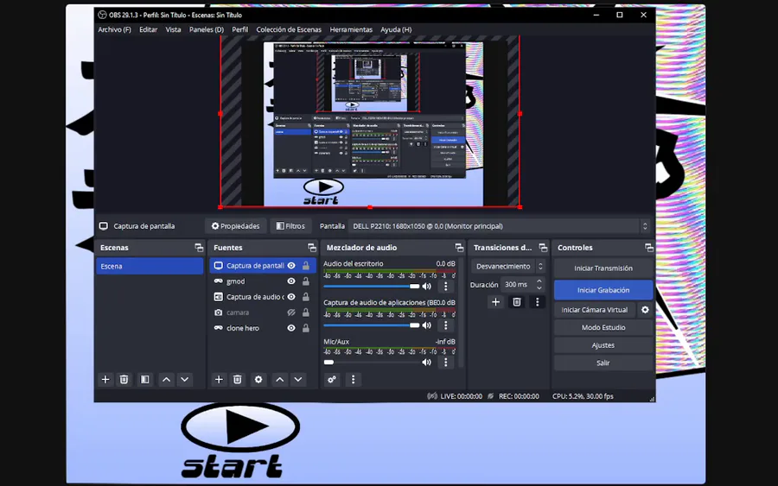
Task: Add a transition with the plus button
Action: point(495,302)
